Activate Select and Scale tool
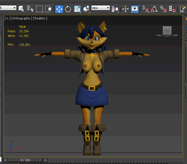The width and height of the screenshot is (187, 164). tap(77, 9)
